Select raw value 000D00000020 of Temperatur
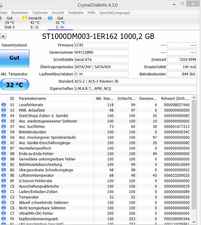 coord(177,197)
